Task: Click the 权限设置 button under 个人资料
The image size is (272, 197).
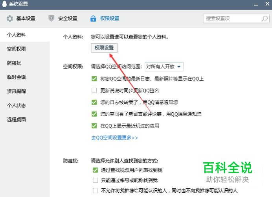Action: tap(104, 48)
